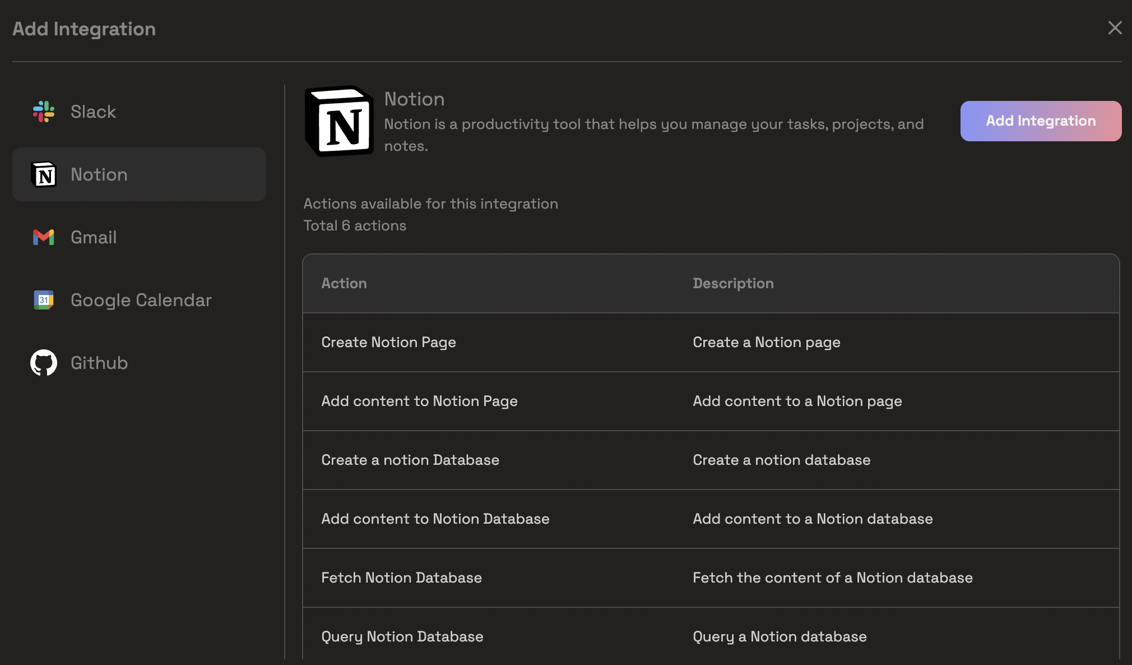Select Slack from integration list
The width and height of the screenshot is (1132, 665).
139,112
